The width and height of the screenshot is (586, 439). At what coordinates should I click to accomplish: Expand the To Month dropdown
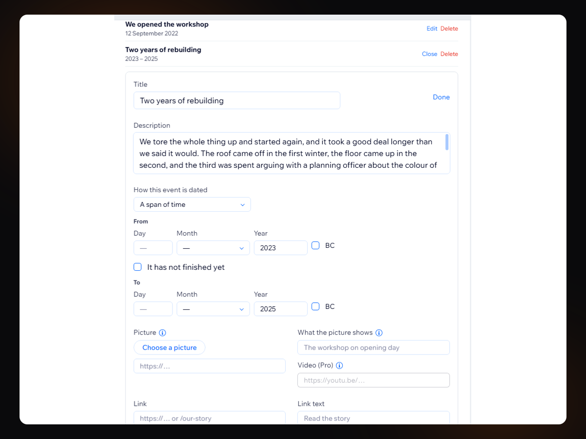click(213, 309)
